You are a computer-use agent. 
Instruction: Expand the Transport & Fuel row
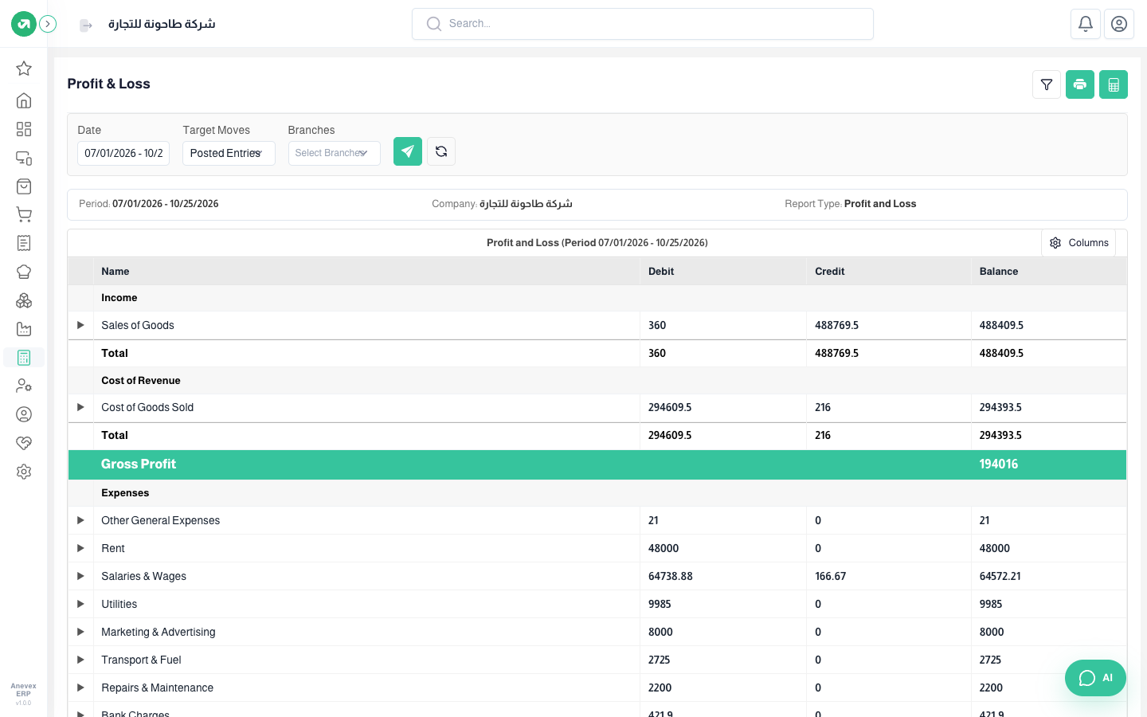click(80, 660)
